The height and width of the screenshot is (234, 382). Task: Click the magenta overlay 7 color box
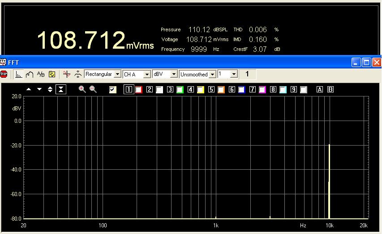point(262,90)
